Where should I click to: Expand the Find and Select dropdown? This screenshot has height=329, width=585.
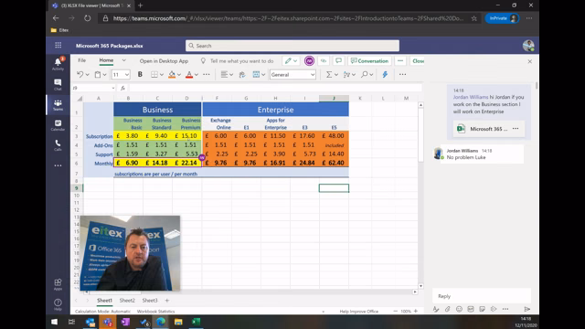371,75
